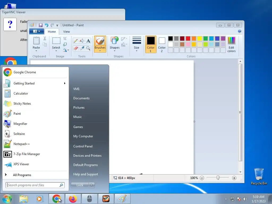Image resolution: width=272 pixels, height=204 pixels.
Task: Click the volume speaker tray icon
Action: coord(245,199)
